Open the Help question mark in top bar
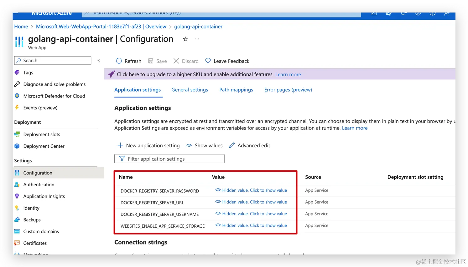468x267 pixels. click(x=432, y=13)
